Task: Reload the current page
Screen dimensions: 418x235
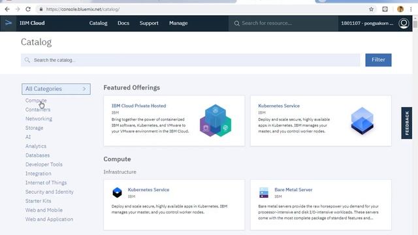Action: (28, 9)
